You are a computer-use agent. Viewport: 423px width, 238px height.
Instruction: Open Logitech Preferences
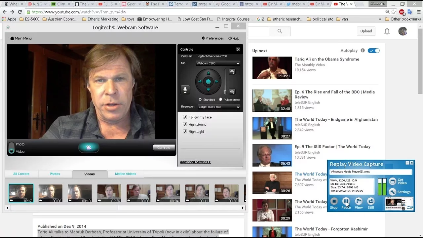click(212, 38)
